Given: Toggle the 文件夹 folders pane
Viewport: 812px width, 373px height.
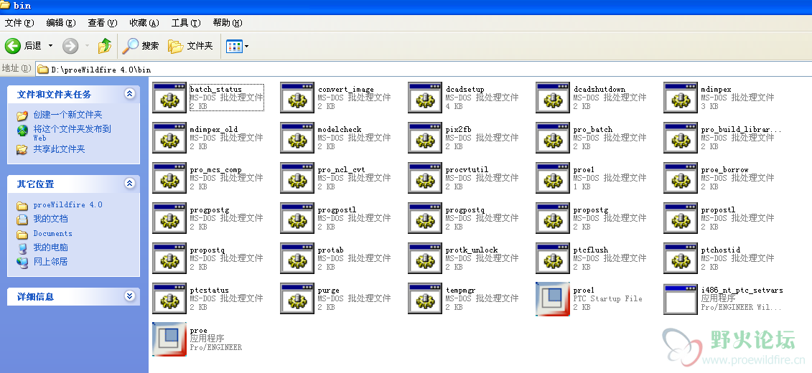Looking at the screenshot, I should point(190,46).
